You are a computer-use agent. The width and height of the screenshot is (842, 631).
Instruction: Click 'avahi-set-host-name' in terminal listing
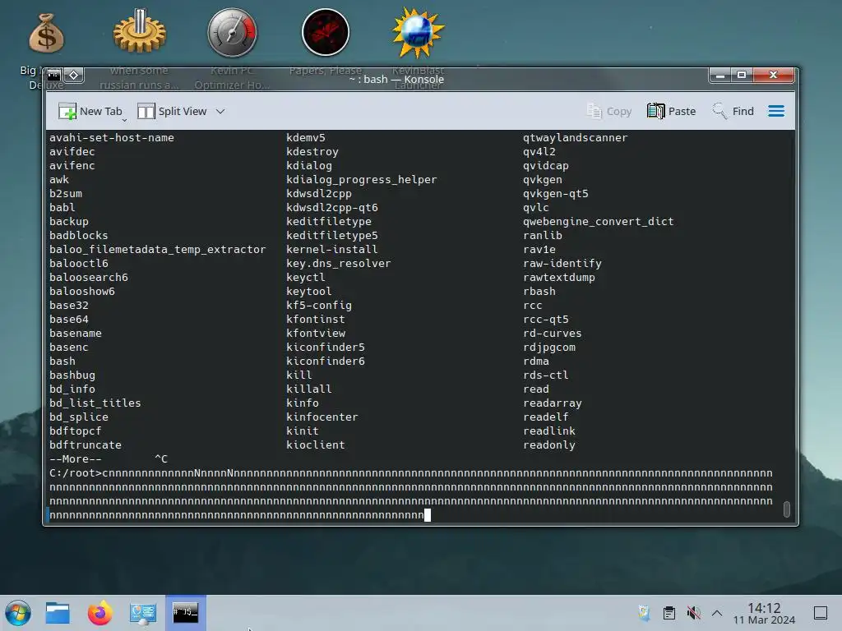pos(112,138)
